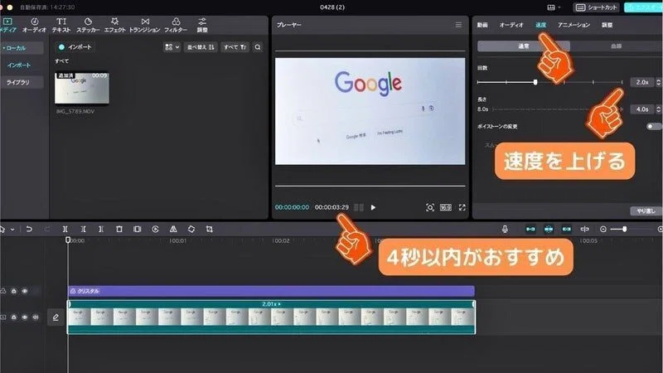
Task: Toggle linkage icon in timeline toolbar
Action: [567, 229]
